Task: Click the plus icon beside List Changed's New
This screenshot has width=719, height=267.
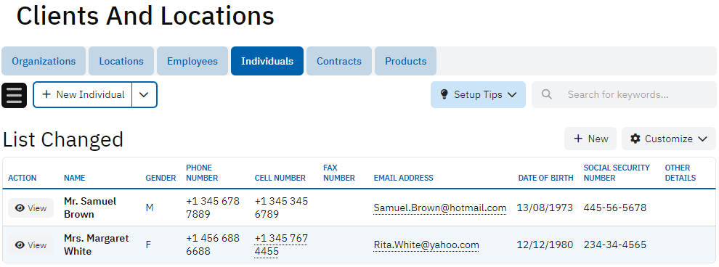Action: tap(578, 139)
